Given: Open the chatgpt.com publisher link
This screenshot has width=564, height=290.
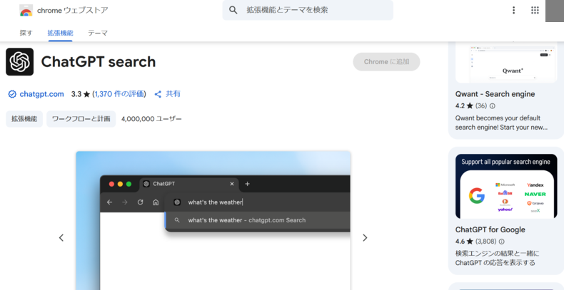Looking at the screenshot, I should pos(41,94).
